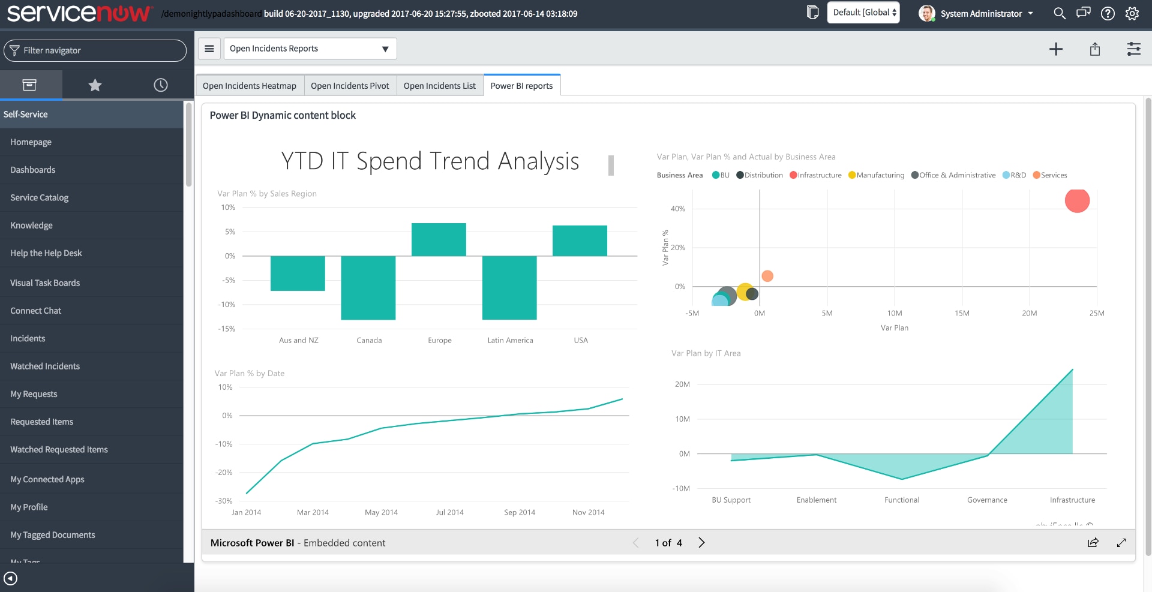Show favorites star tab in navigator
Viewport: 1152px width, 592px height.
point(95,85)
